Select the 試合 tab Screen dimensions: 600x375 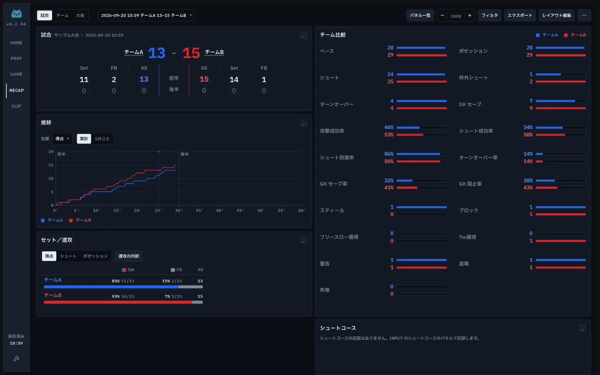tap(45, 15)
